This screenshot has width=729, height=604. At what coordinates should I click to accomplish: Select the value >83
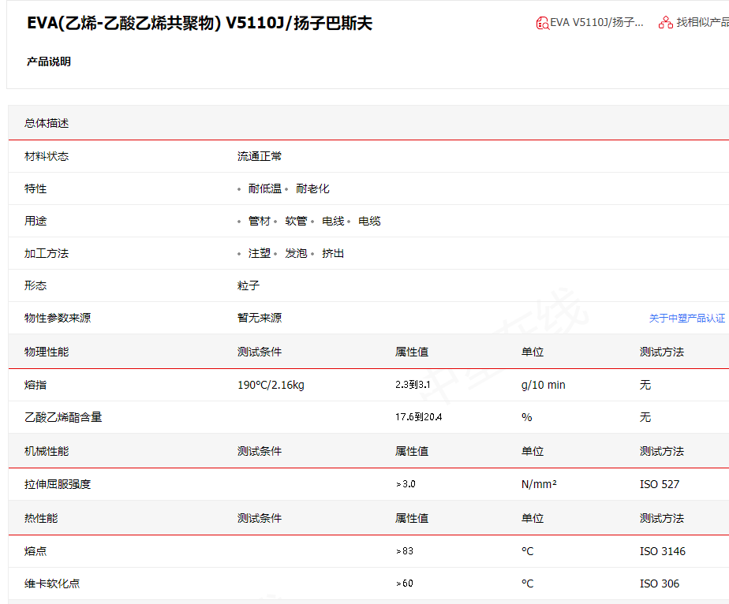click(405, 551)
